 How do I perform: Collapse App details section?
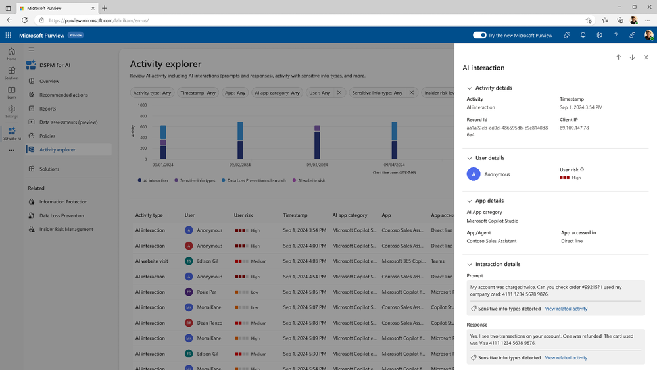[x=470, y=201]
